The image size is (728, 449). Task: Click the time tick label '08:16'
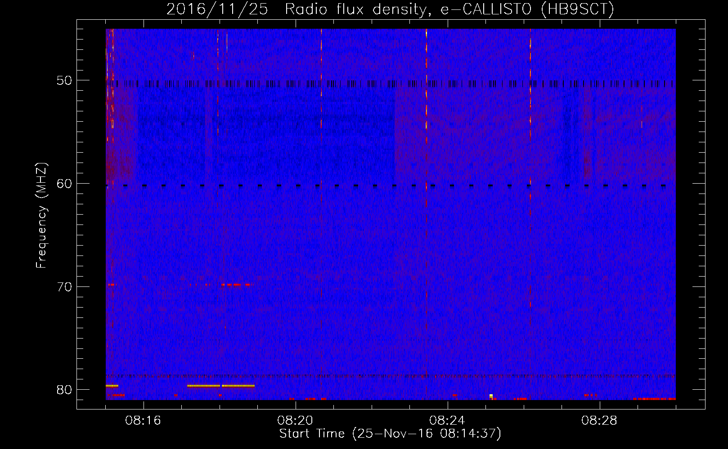(143, 421)
